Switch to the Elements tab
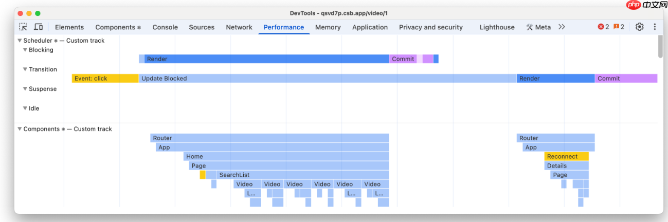 69,27
